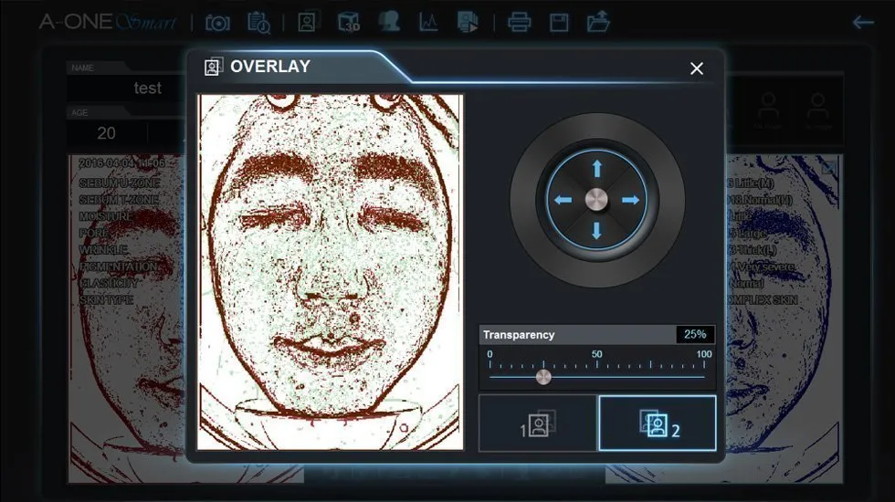Click the center knob of direction pad
Screen dimensions: 895x502
click(x=596, y=200)
